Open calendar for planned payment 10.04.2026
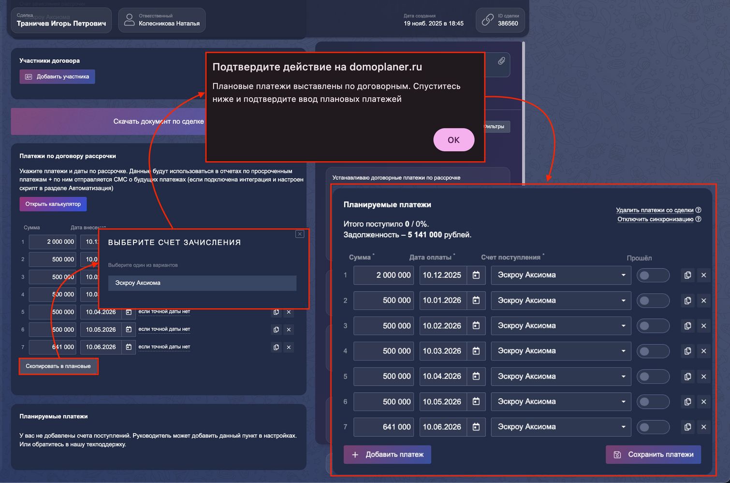730x483 pixels. (476, 376)
